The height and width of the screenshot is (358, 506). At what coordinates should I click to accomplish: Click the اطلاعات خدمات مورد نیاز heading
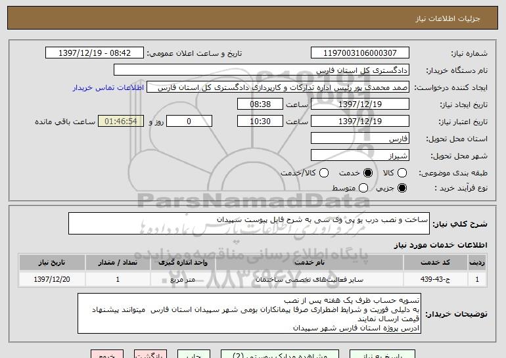pos(440,245)
